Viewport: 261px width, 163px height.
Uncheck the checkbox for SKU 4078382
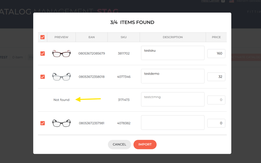click(x=42, y=123)
